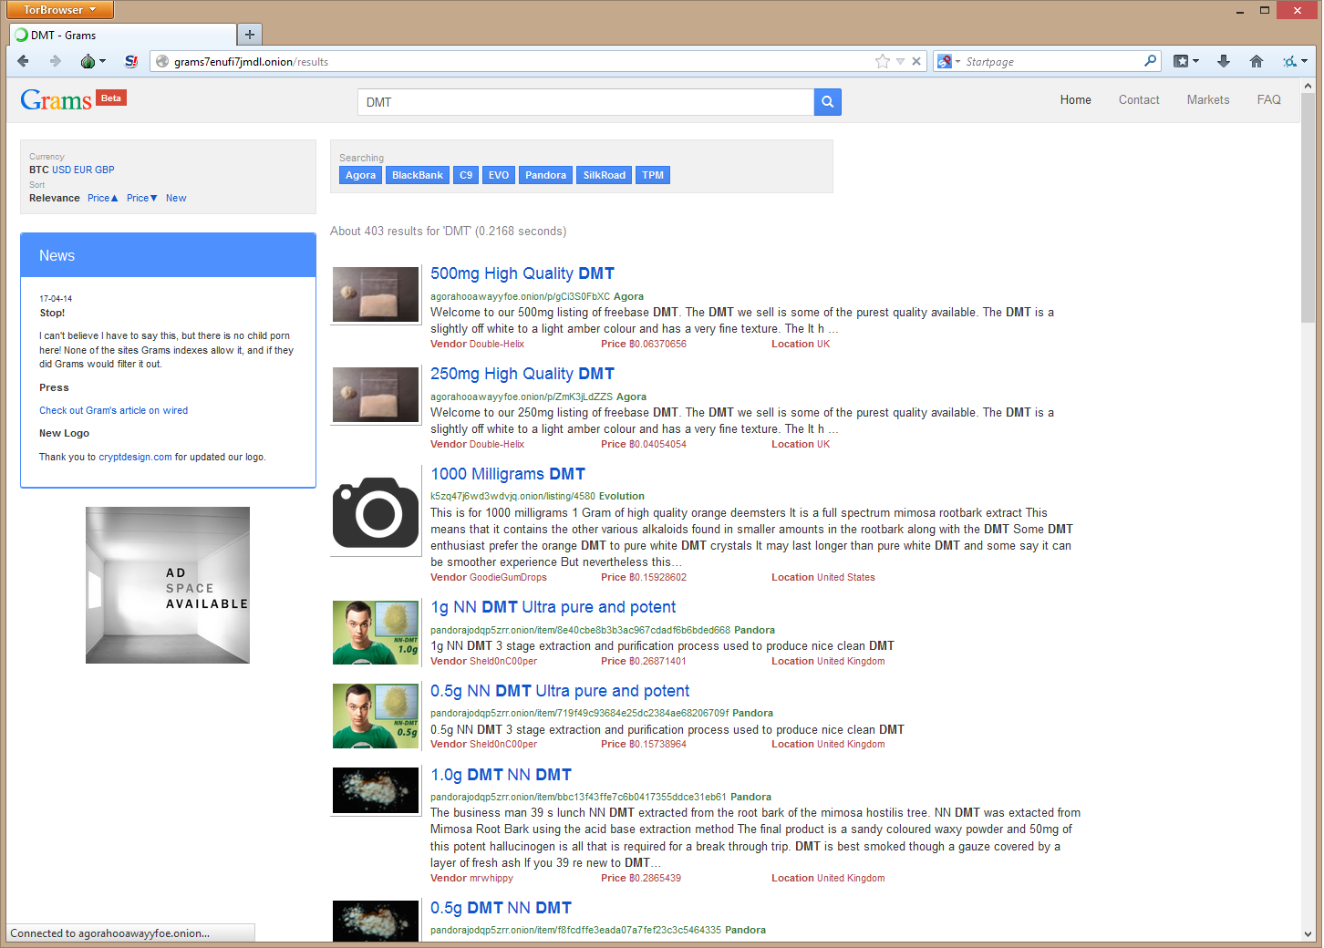This screenshot has width=1324, height=948.
Task: Toggle the BlackBank market filter
Action: click(x=418, y=175)
